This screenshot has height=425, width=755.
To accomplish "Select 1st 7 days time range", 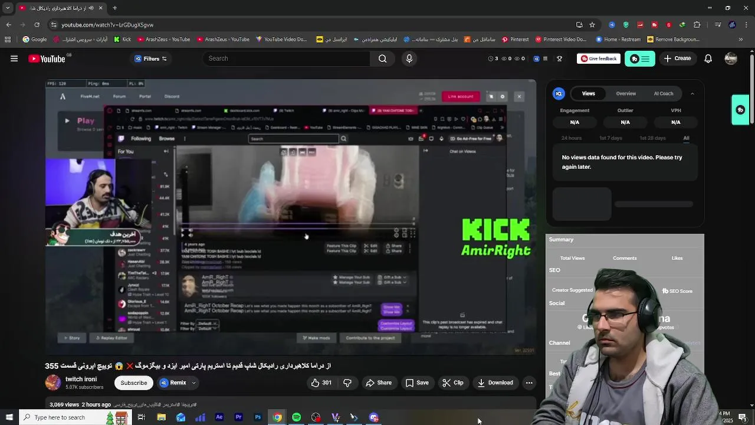I will coord(610,138).
